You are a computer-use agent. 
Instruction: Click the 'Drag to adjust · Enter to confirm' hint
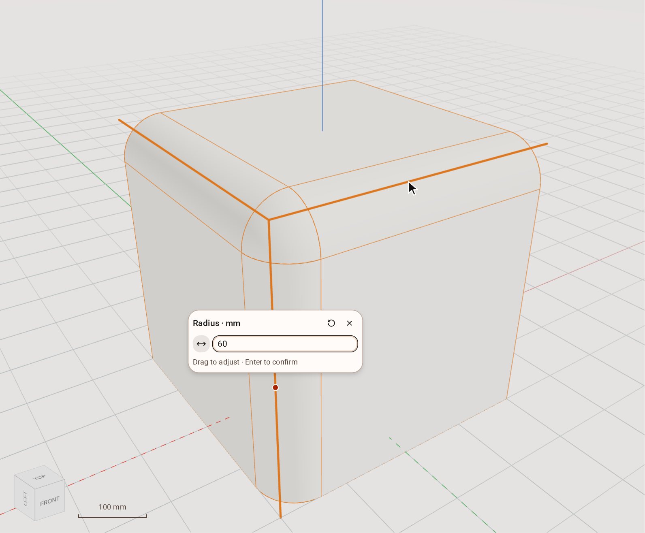pyautogui.click(x=245, y=362)
